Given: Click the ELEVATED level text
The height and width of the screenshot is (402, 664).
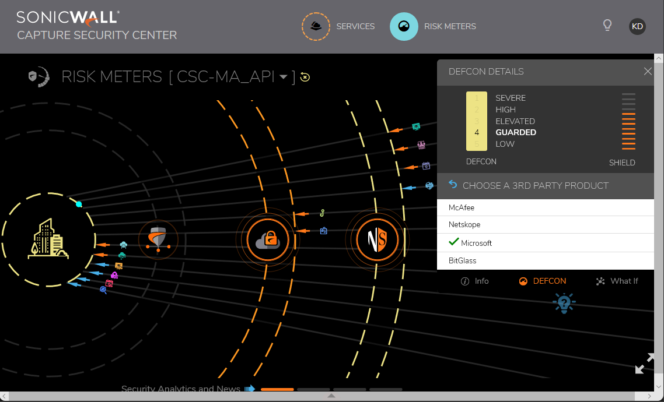Looking at the screenshot, I should 515,121.
